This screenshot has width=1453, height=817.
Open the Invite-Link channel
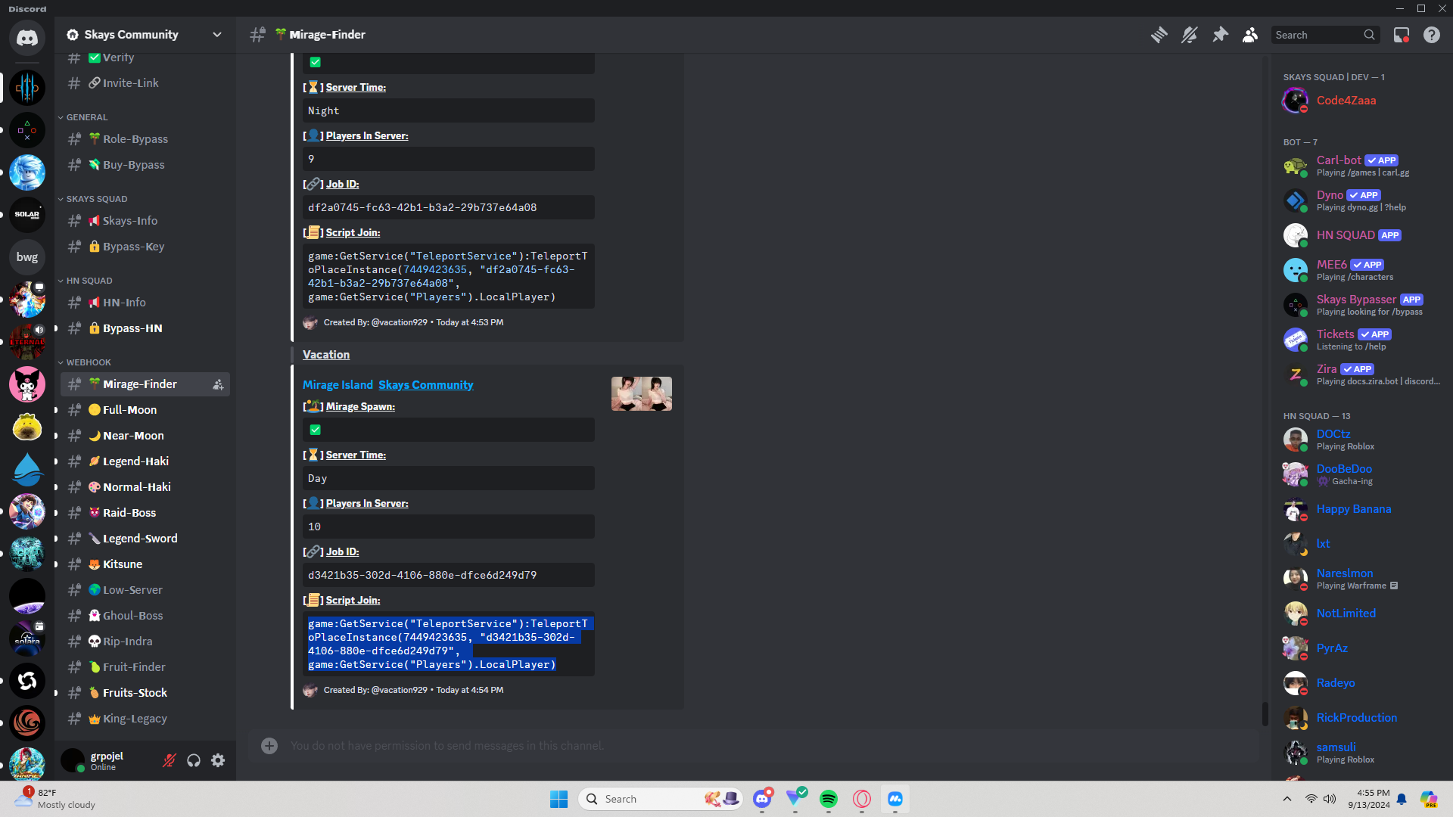(x=145, y=83)
